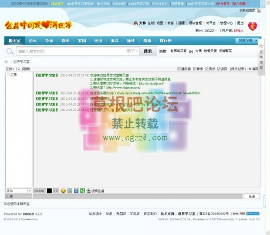Screen dimensions: 270x235
Task: Click the user icon beside 大伟 in list
Action: (x=8, y=75)
